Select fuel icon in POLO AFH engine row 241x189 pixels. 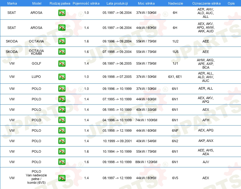click(62, 120)
